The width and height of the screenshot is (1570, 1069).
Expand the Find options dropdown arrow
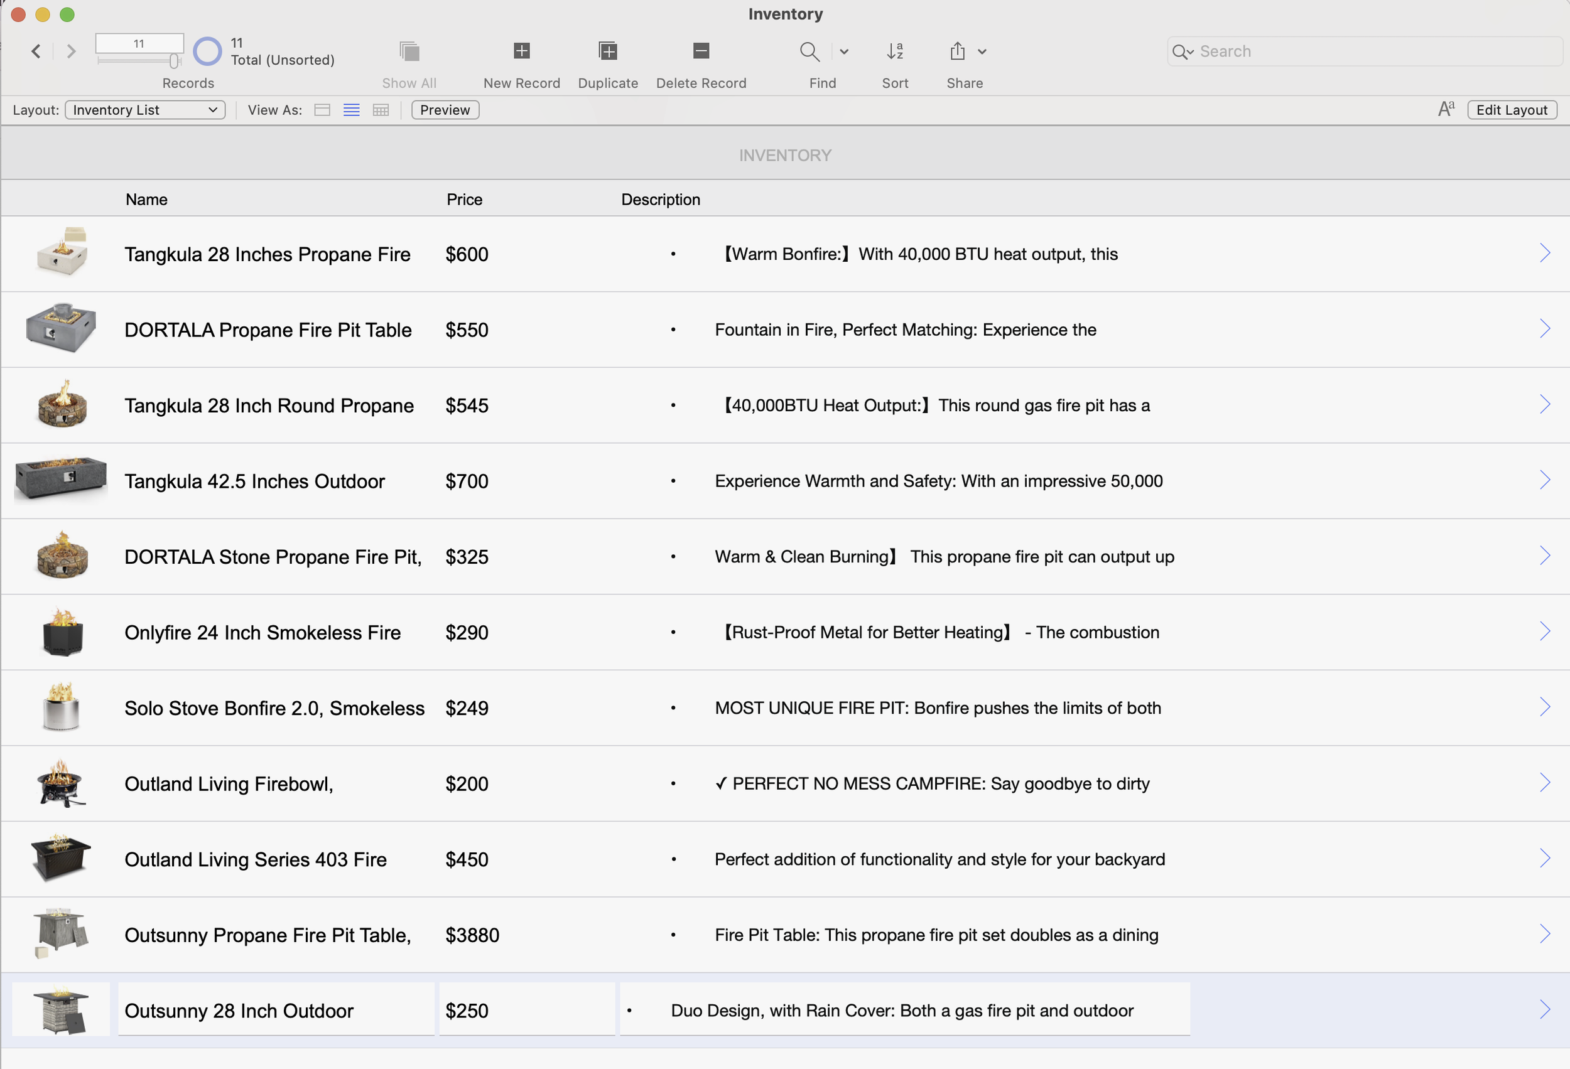844,51
